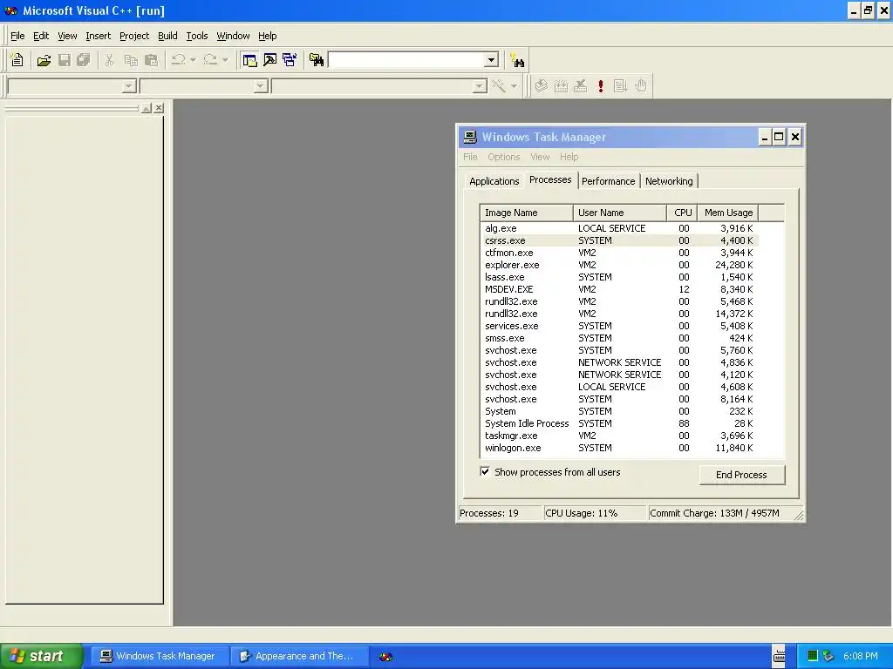Click the Task Manager title bar icon
The image size is (893, 669).
[x=470, y=137]
